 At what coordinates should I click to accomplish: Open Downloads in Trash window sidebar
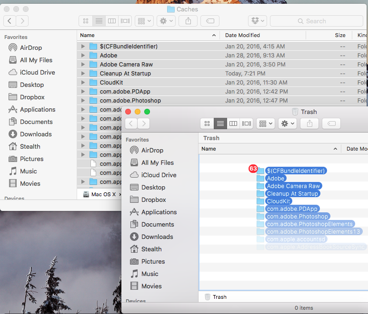coord(151,237)
